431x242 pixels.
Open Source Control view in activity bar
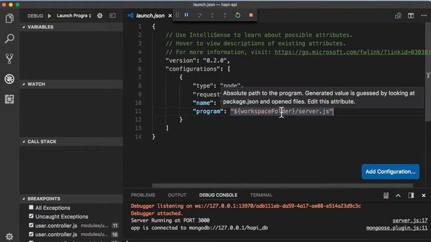point(9,58)
